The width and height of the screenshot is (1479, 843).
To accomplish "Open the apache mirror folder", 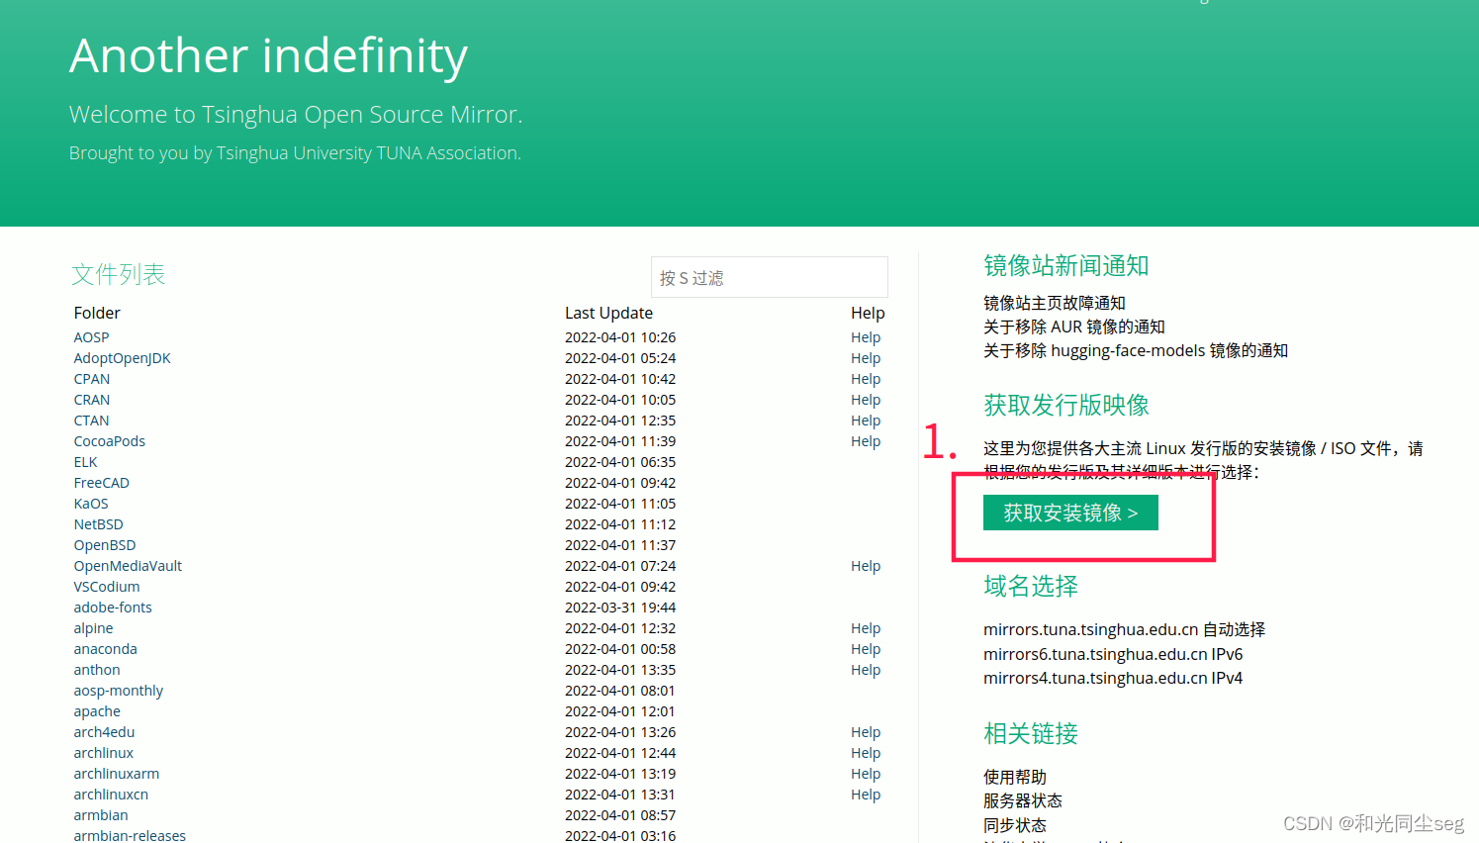I will coord(97,711).
